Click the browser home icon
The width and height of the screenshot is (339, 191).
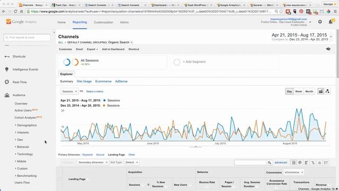tap(21, 11)
